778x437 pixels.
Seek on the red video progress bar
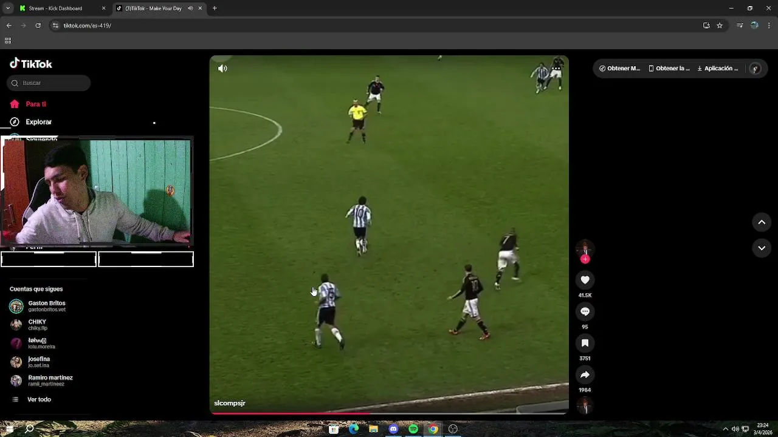point(389,413)
